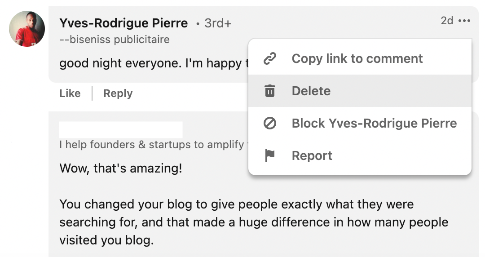The width and height of the screenshot is (485, 257).
Task: Open the three-dot comment options menu
Action: click(464, 21)
